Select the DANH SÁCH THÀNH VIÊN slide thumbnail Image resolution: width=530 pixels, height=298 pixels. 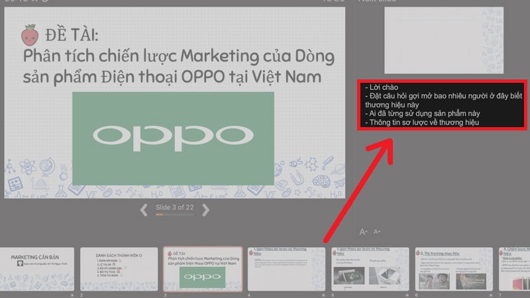coord(119,269)
